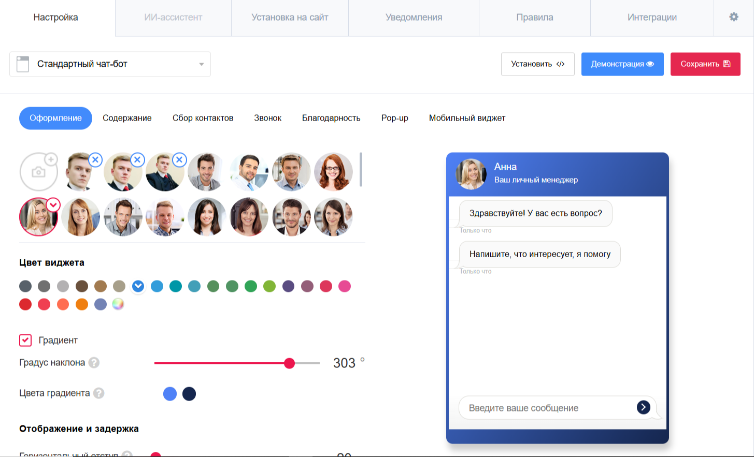Open settings gear icon in top tabs
754x457 pixels.
coord(733,17)
